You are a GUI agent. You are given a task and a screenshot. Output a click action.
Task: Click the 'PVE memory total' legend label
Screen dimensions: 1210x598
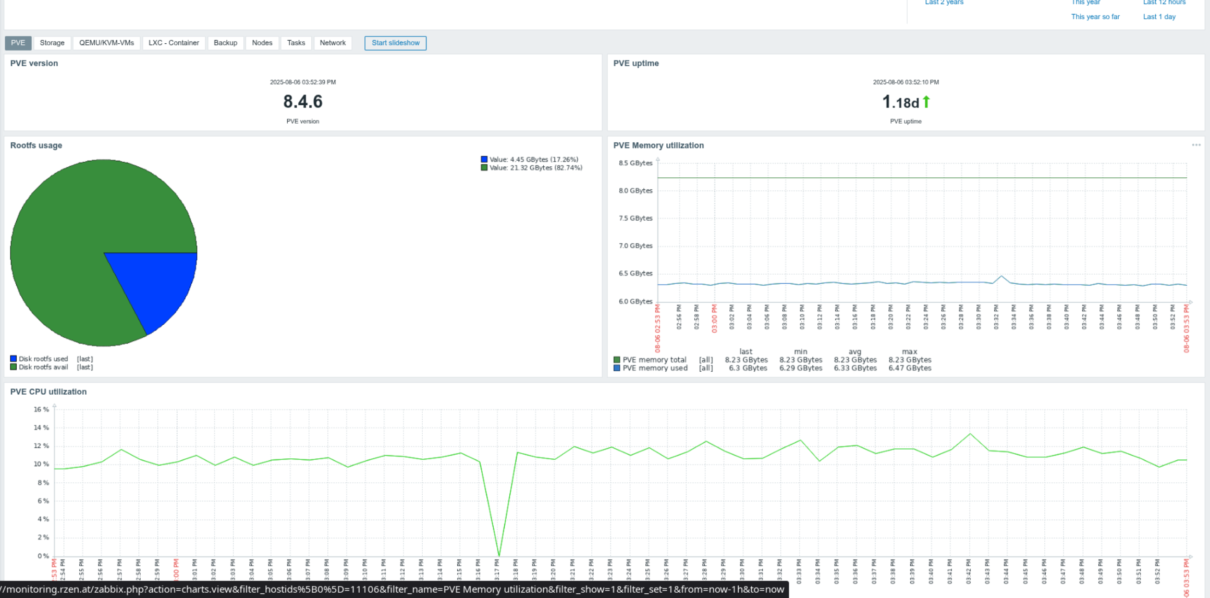tap(654, 360)
